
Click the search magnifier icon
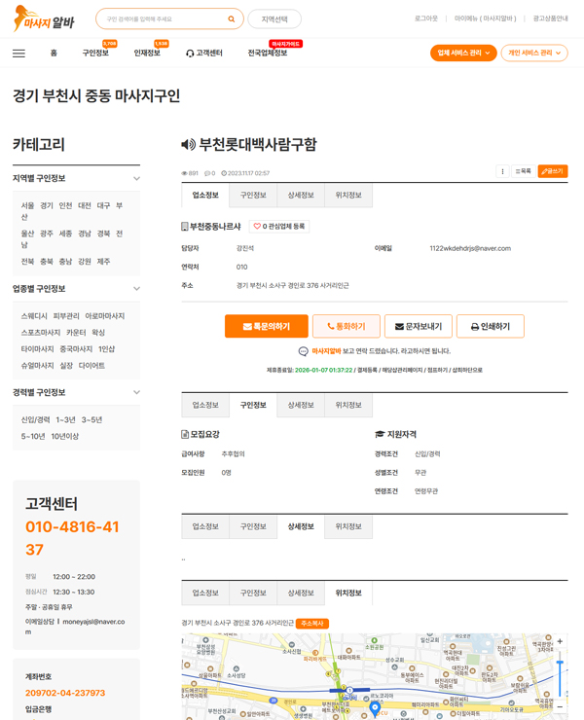231,18
